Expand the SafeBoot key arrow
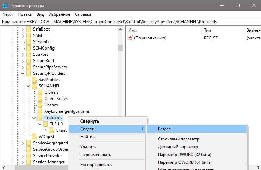 point(23,29)
